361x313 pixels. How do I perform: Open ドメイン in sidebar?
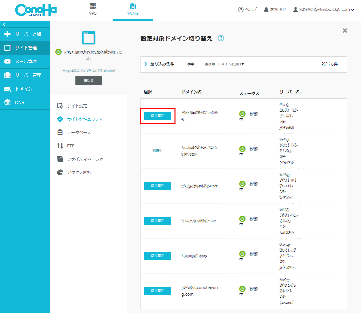click(x=25, y=89)
